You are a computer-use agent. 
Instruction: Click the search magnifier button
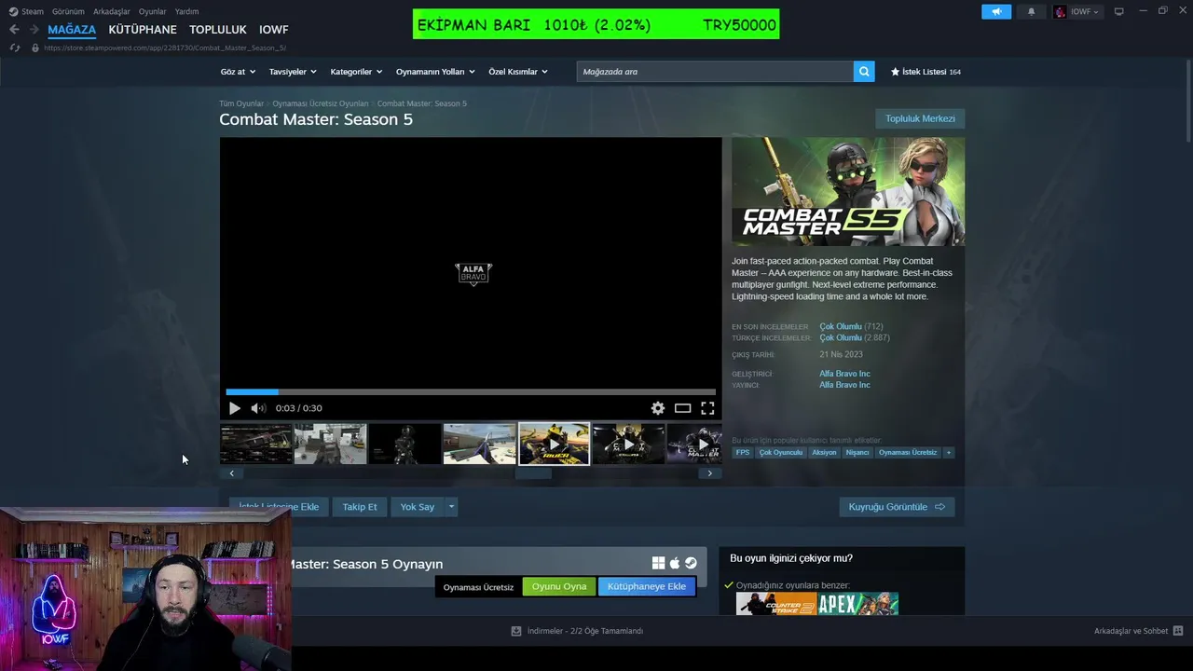click(x=864, y=71)
